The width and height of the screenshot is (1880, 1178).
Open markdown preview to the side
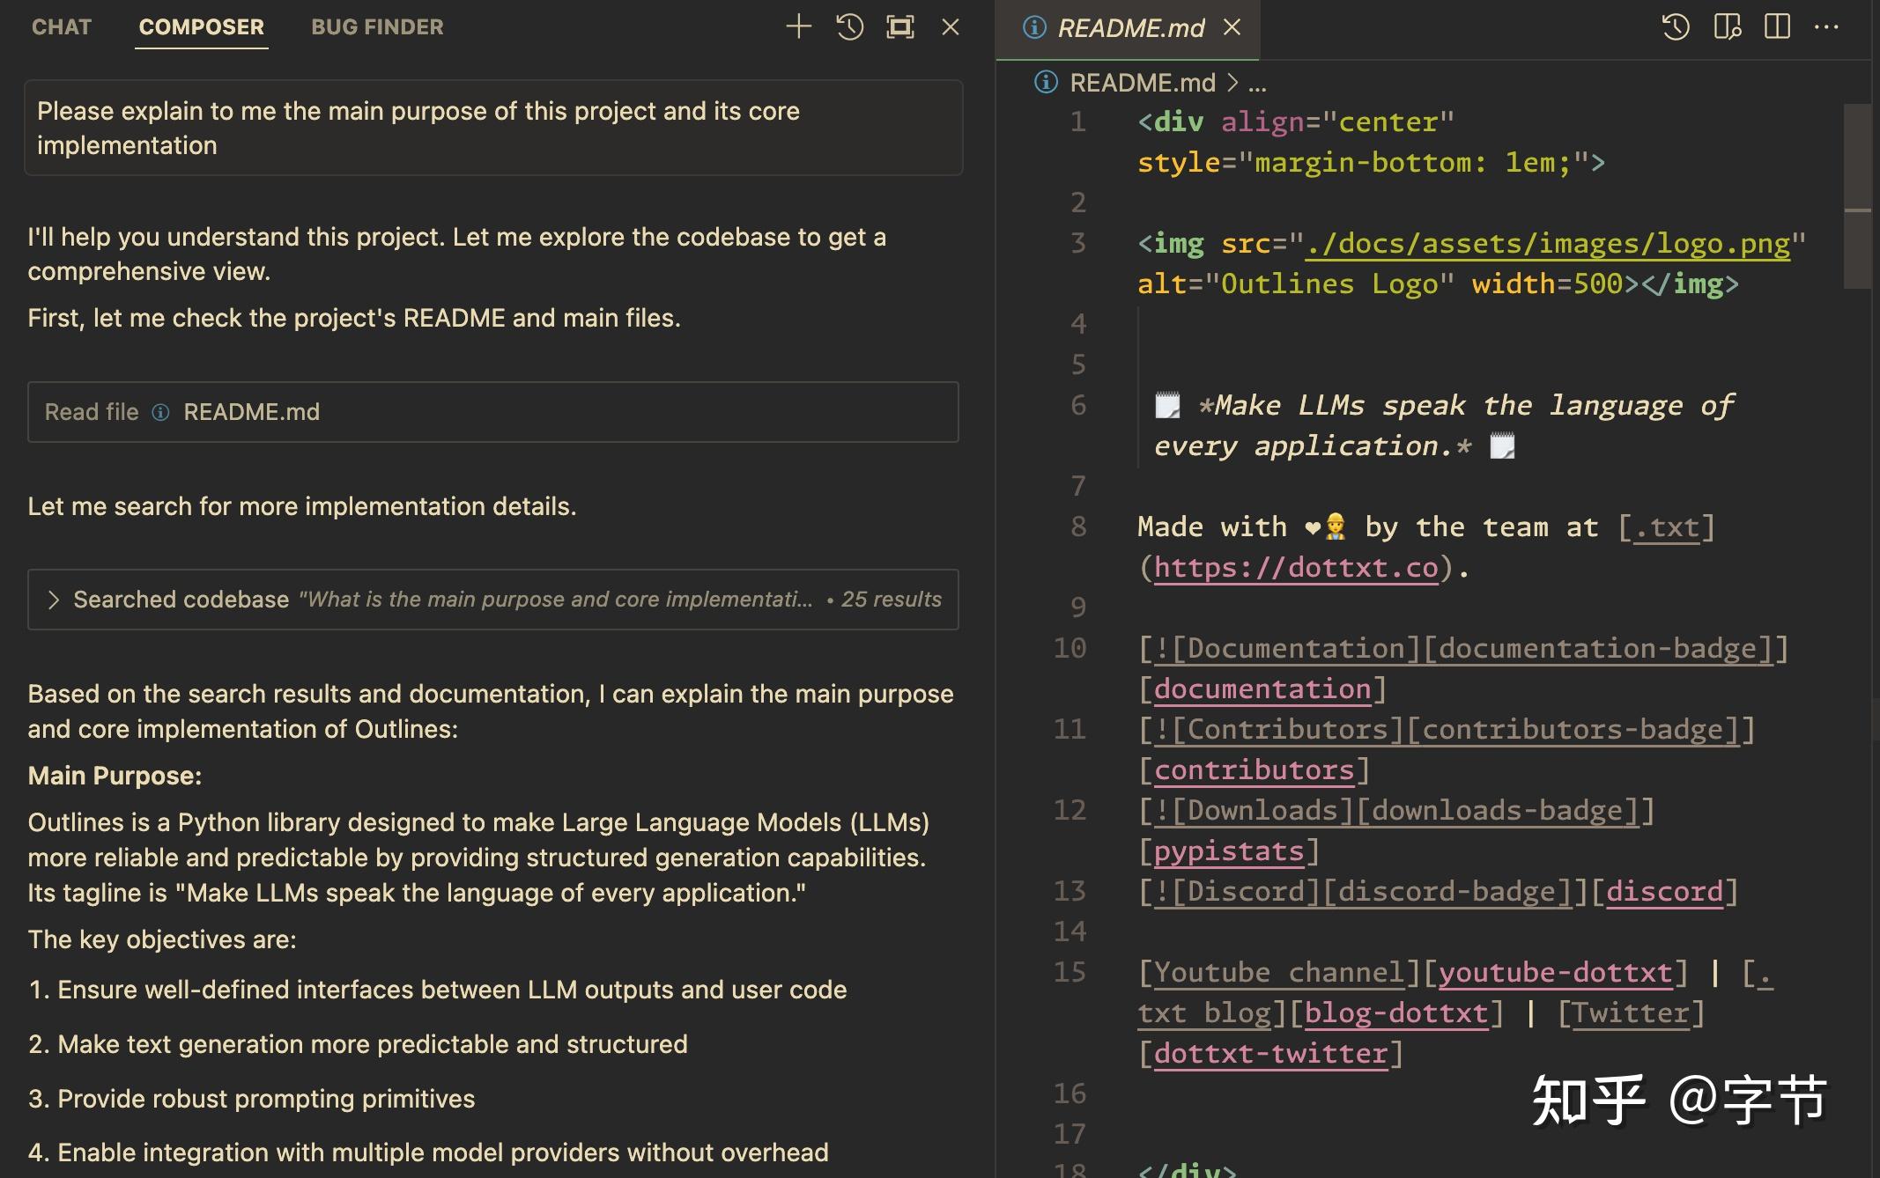pyautogui.click(x=1727, y=26)
